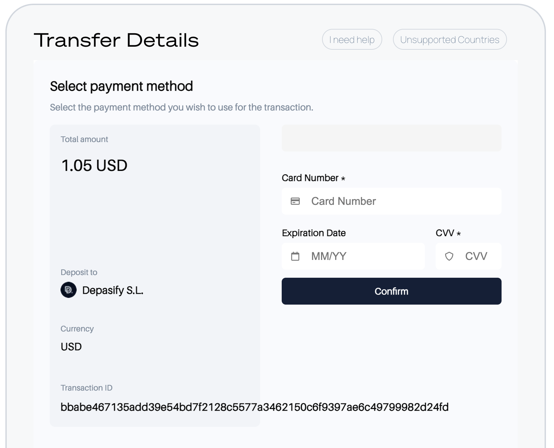Click the Depasify S.L. recipient name
Screen dimensions: 554x448
113,290
